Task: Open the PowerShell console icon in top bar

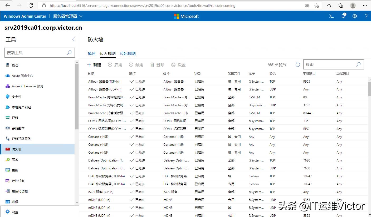Action: [x=331, y=16]
